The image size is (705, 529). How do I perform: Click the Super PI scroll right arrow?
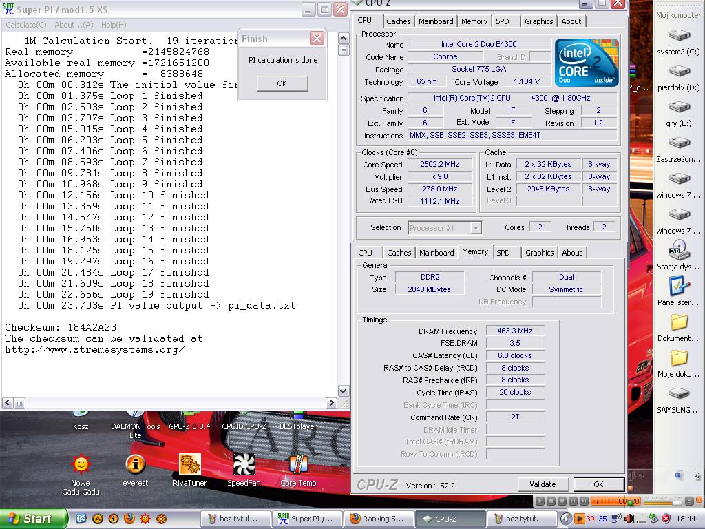pyautogui.click(x=331, y=403)
